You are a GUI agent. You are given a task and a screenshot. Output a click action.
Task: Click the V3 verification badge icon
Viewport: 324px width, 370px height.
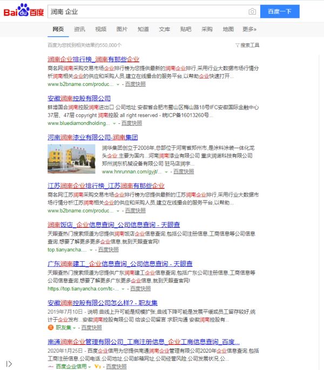tap(98, 366)
